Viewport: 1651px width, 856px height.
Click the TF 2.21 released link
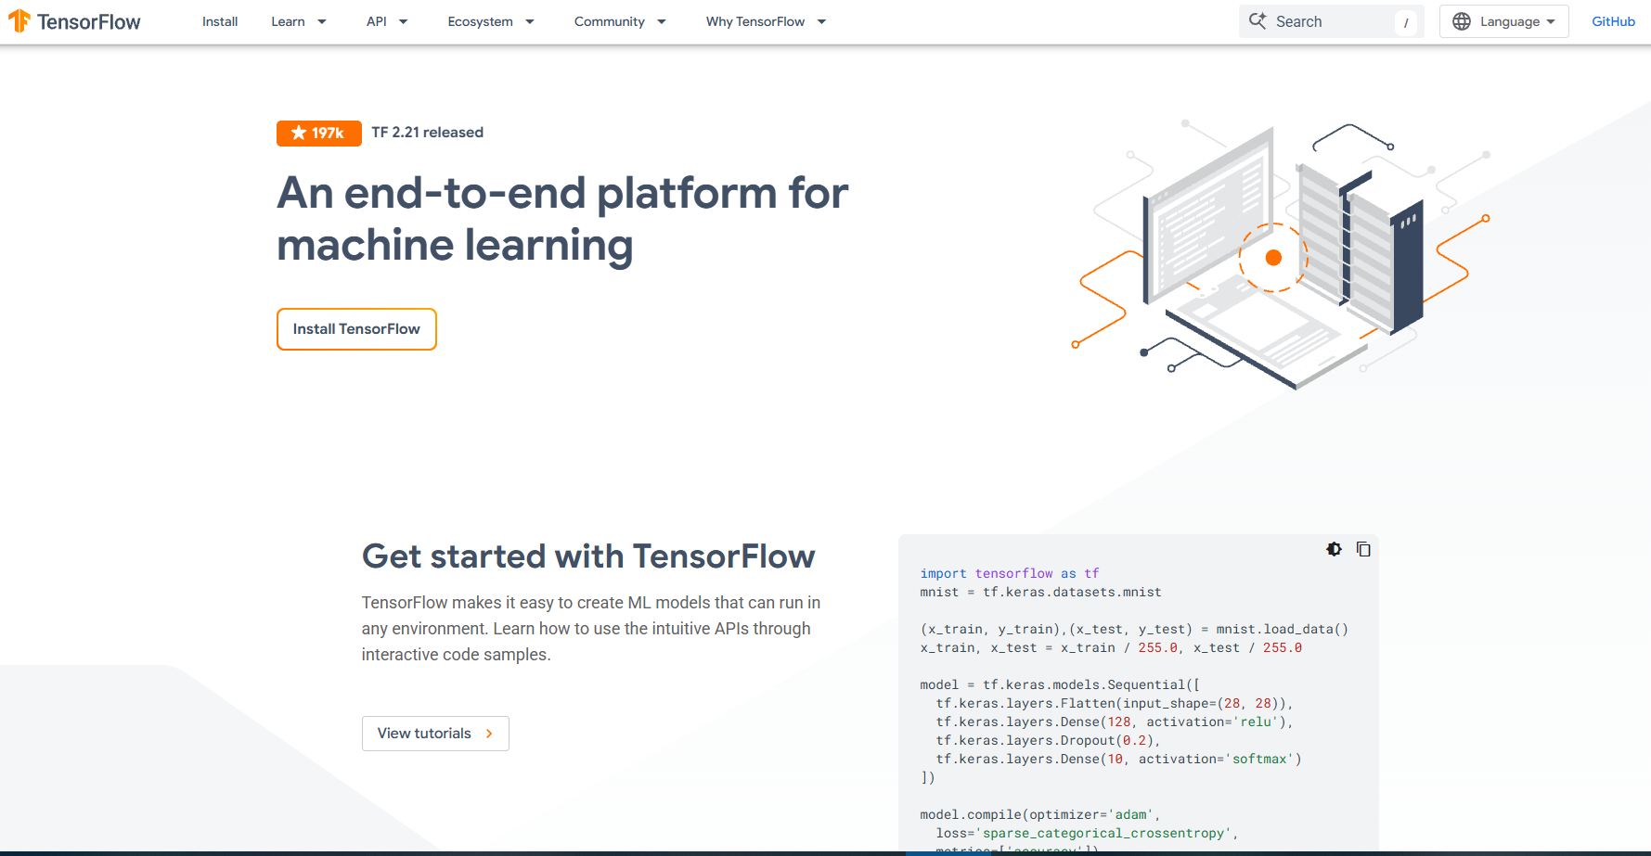tap(427, 133)
